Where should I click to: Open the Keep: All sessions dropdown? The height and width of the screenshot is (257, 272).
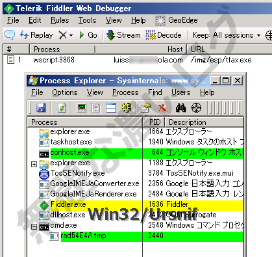tap(227, 35)
